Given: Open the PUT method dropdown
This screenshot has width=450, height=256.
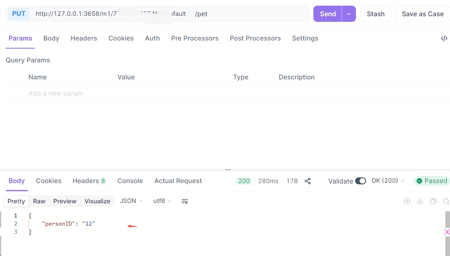Looking at the screenshot, I should pos(19,14).
